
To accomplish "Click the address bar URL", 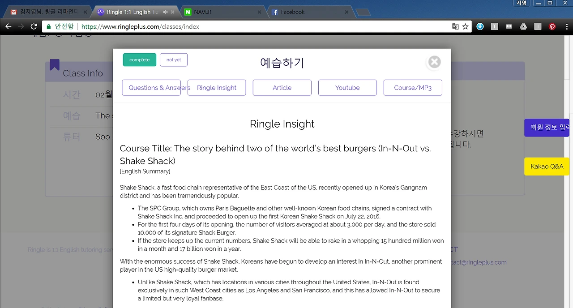I will click(x=140, y=26).
